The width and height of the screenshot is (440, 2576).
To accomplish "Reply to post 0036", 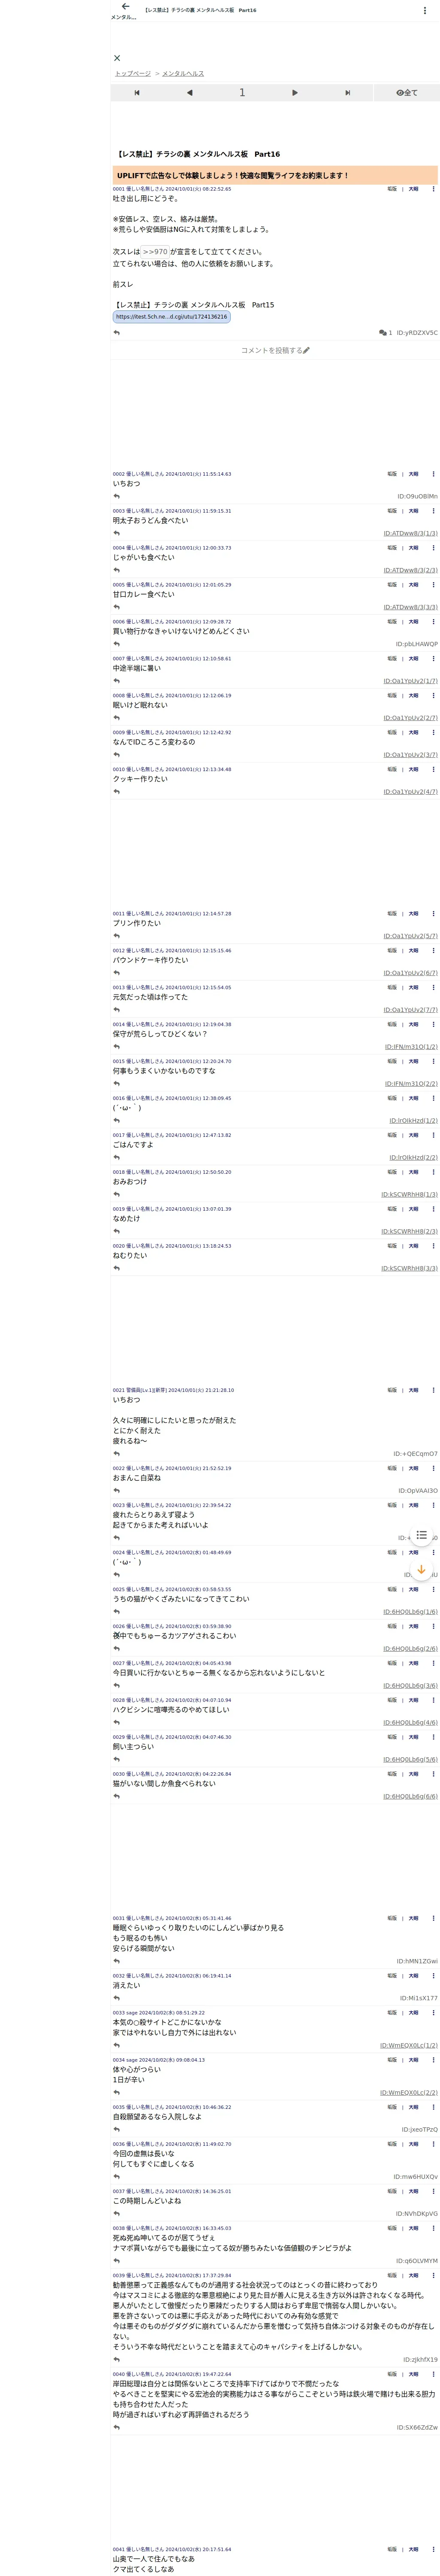I will (x=117, y=2178).
